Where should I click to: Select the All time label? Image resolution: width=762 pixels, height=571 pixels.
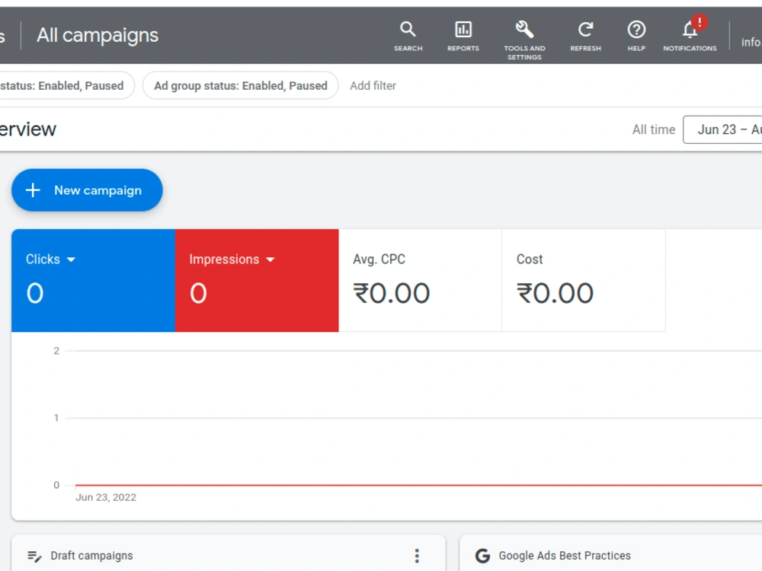(653, 129)
